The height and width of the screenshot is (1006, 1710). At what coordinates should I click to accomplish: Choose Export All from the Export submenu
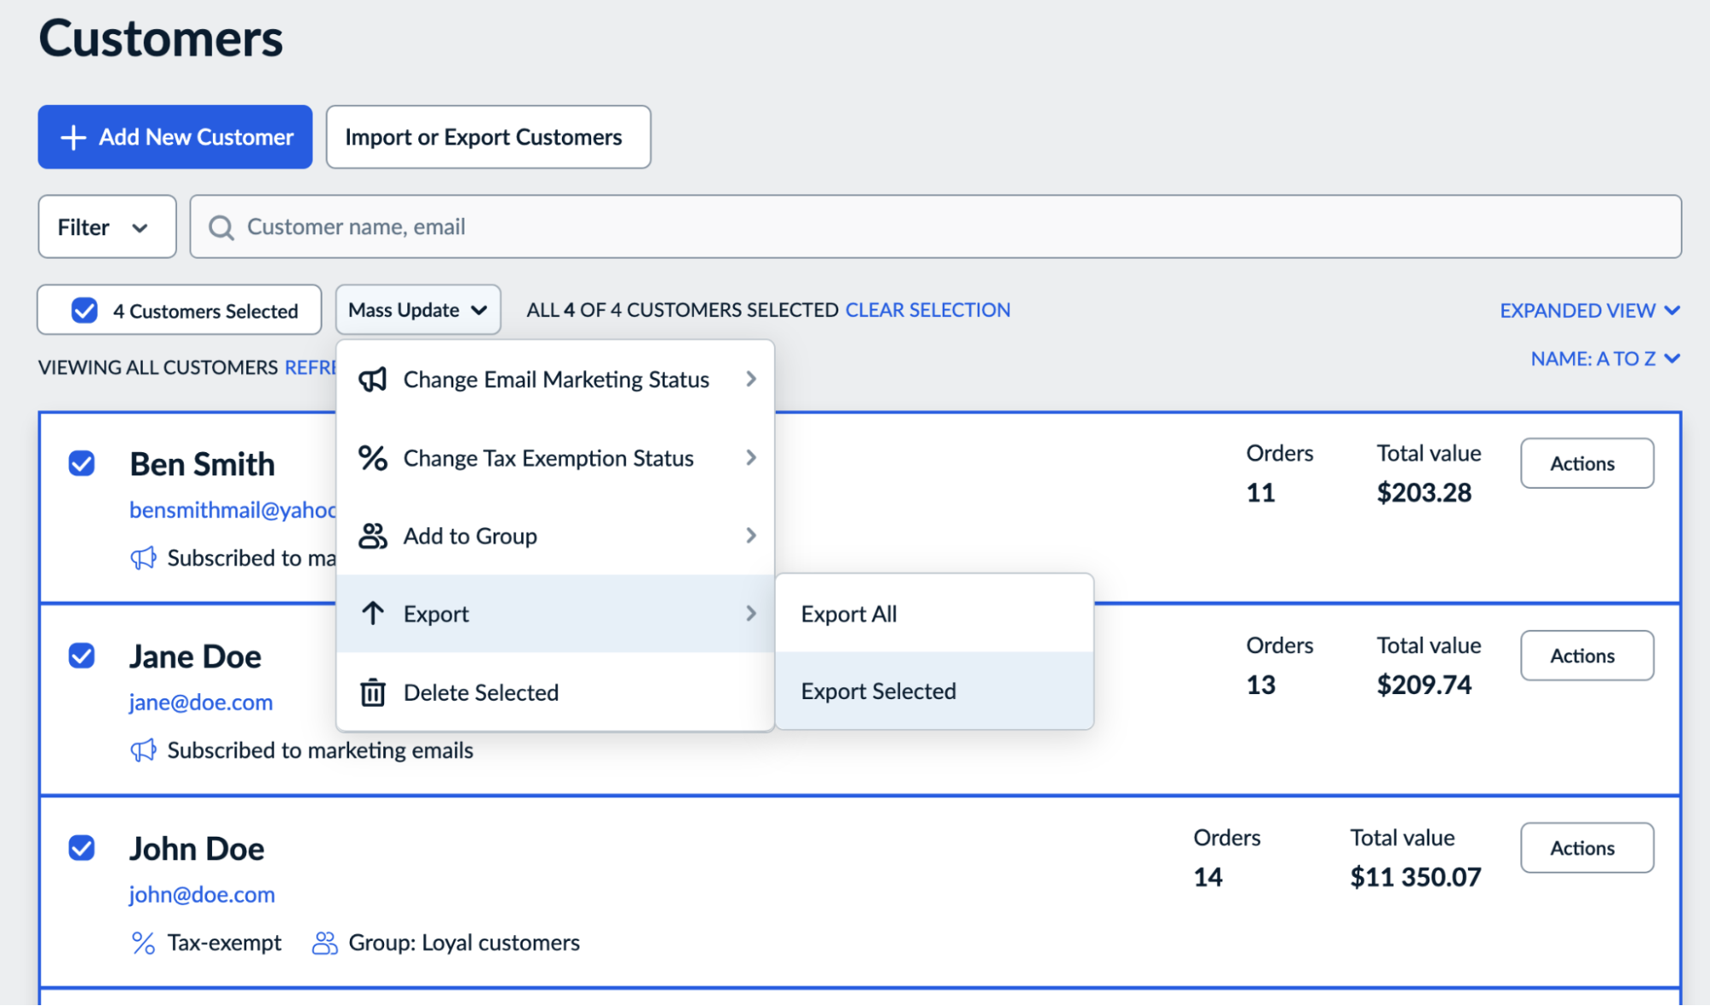point(848,613)
